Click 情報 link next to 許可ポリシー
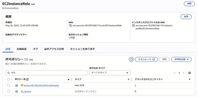 coord(31,60)
